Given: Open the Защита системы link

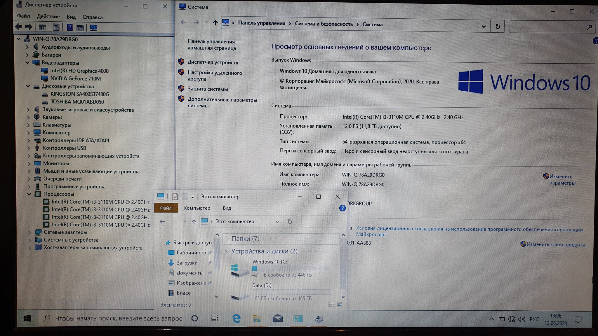Looking at the screenshot, I should point(208,89).
